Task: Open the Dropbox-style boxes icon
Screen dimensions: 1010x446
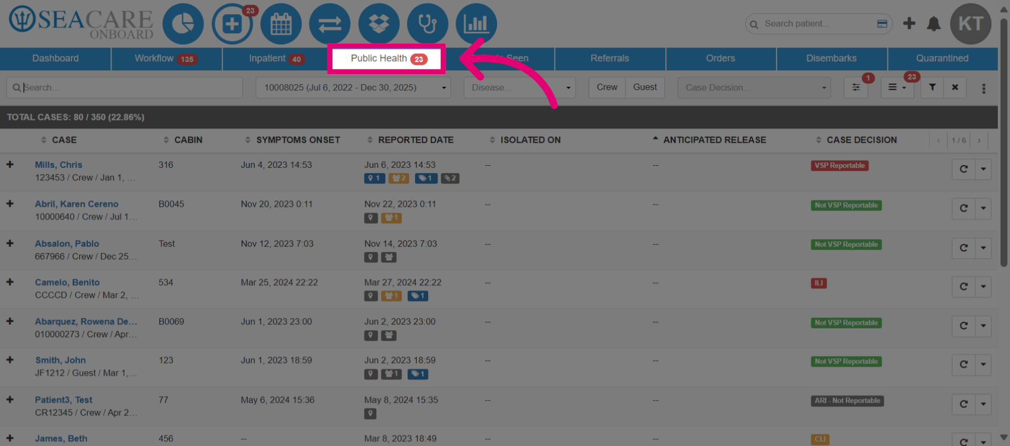Action: (379, 24)
